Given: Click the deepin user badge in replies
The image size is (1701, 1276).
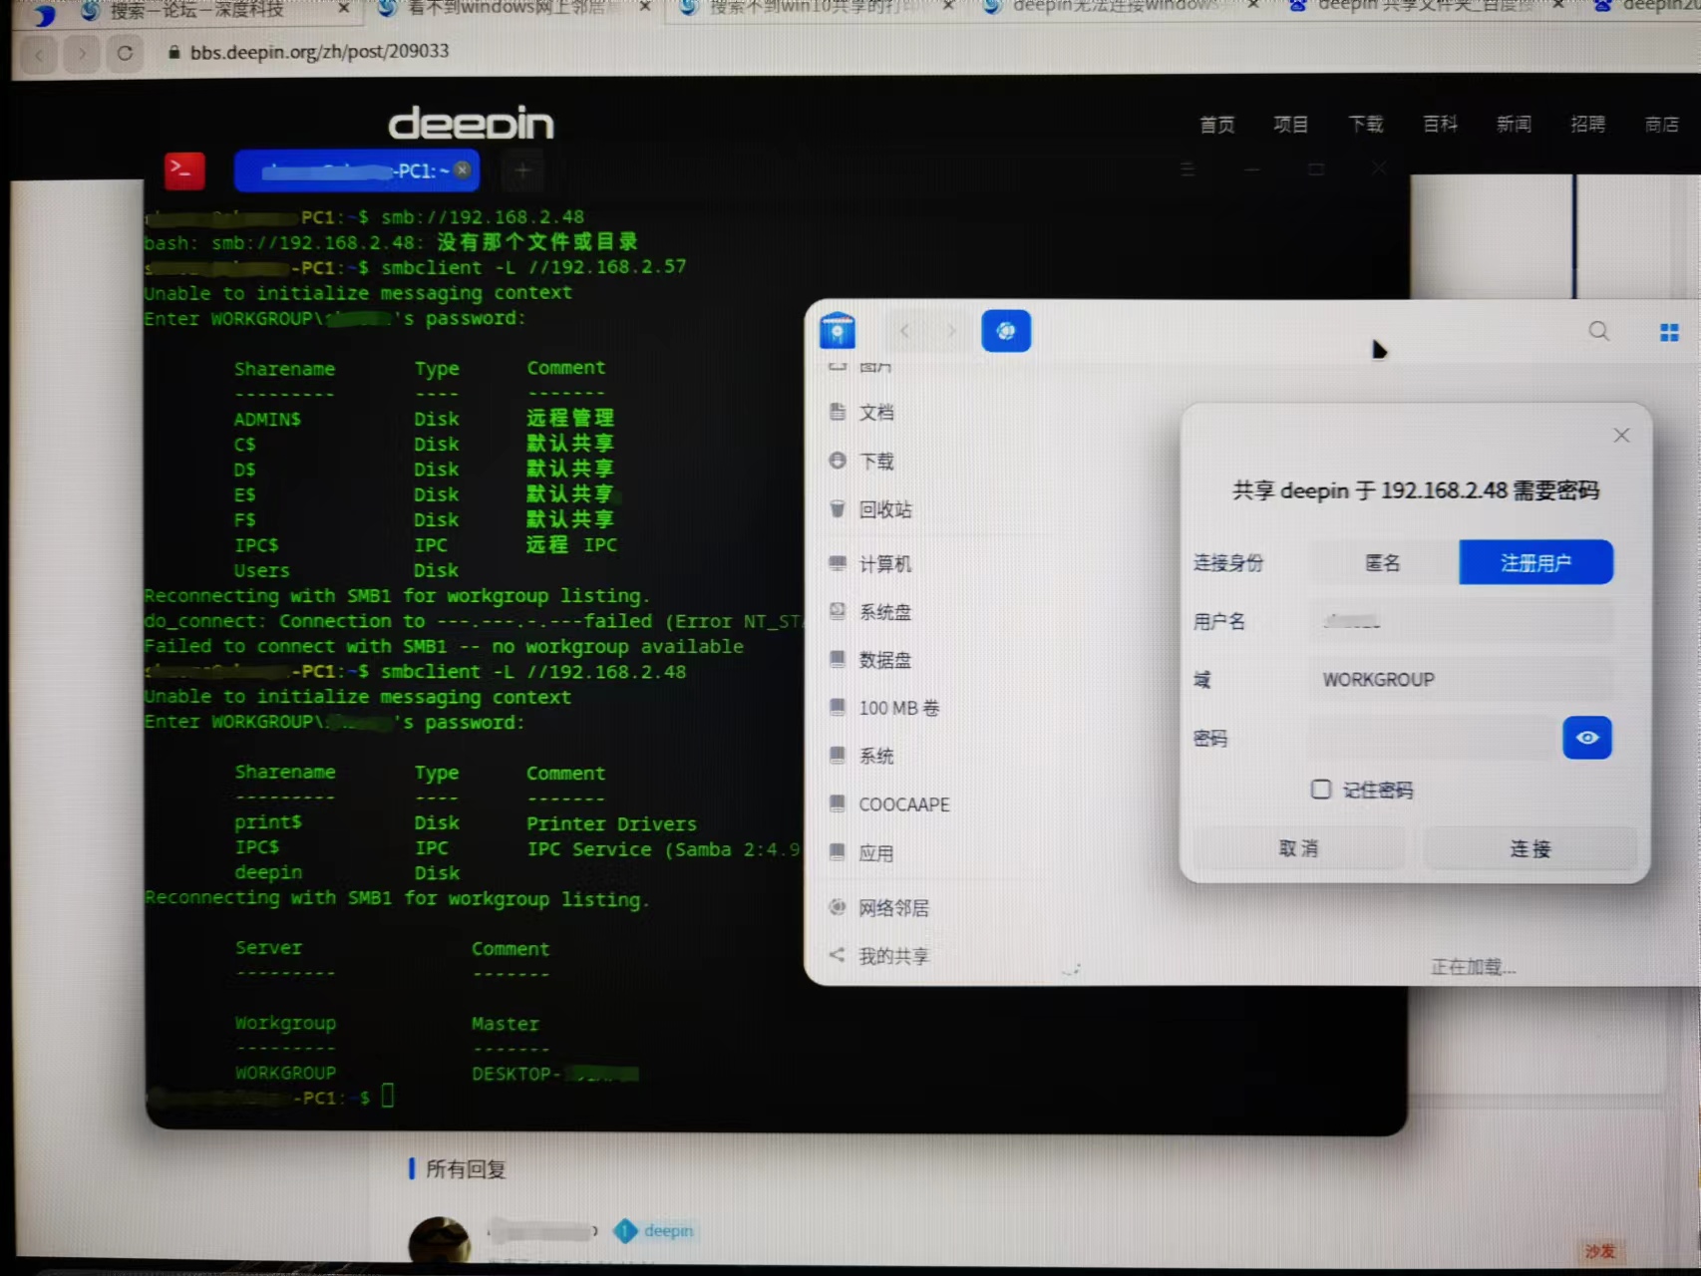Looking at the screenshot, I should tap(654, 1231).
